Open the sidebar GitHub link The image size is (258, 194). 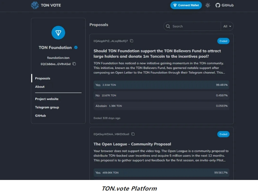[40, 115]
